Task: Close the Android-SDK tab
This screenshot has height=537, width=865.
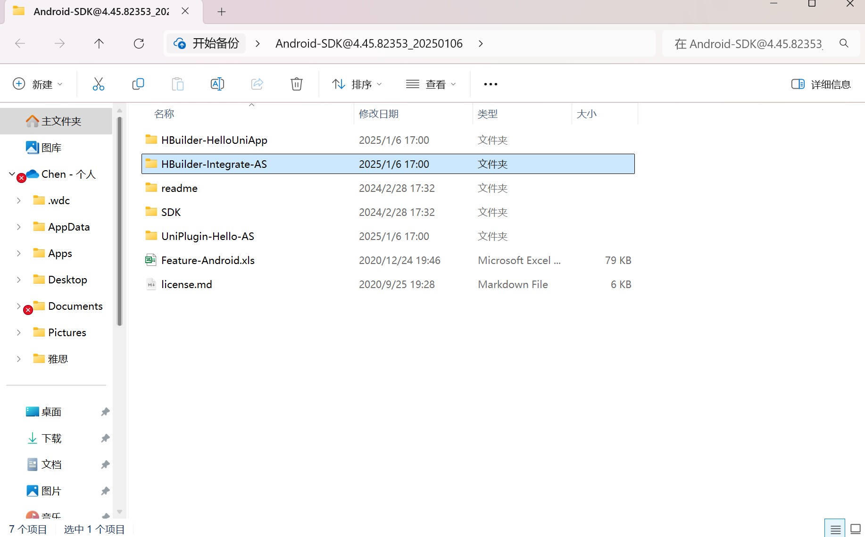Action: point(185,11)
